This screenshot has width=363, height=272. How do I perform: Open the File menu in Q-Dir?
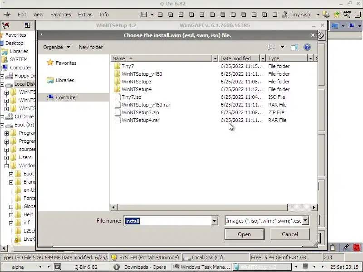pos(7,15)
